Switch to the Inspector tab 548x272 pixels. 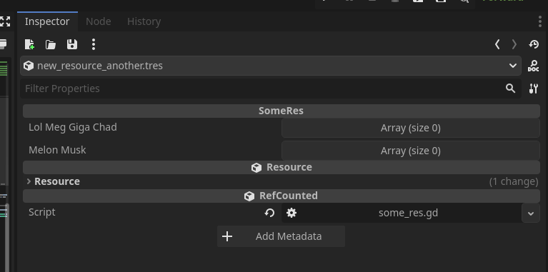[47, 21]
